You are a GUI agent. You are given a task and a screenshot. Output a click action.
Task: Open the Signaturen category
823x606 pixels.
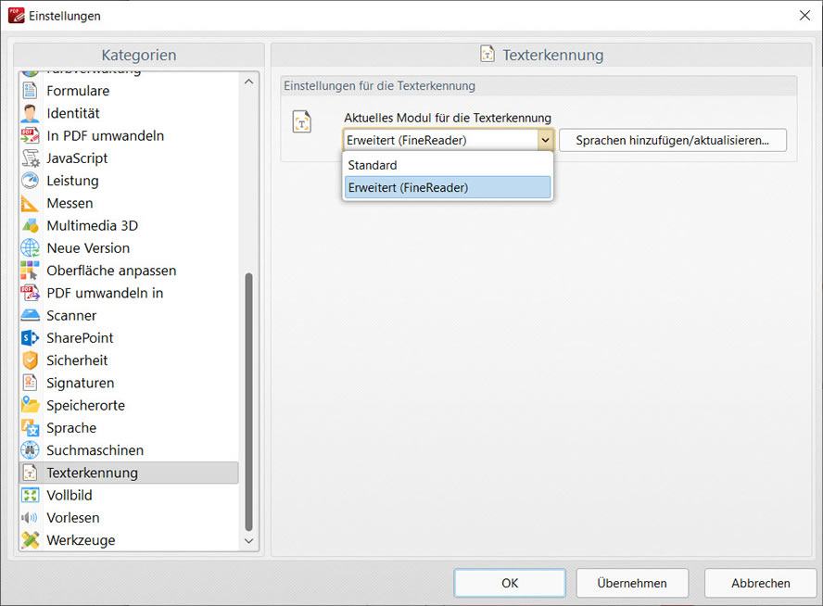tap(129, 383)
